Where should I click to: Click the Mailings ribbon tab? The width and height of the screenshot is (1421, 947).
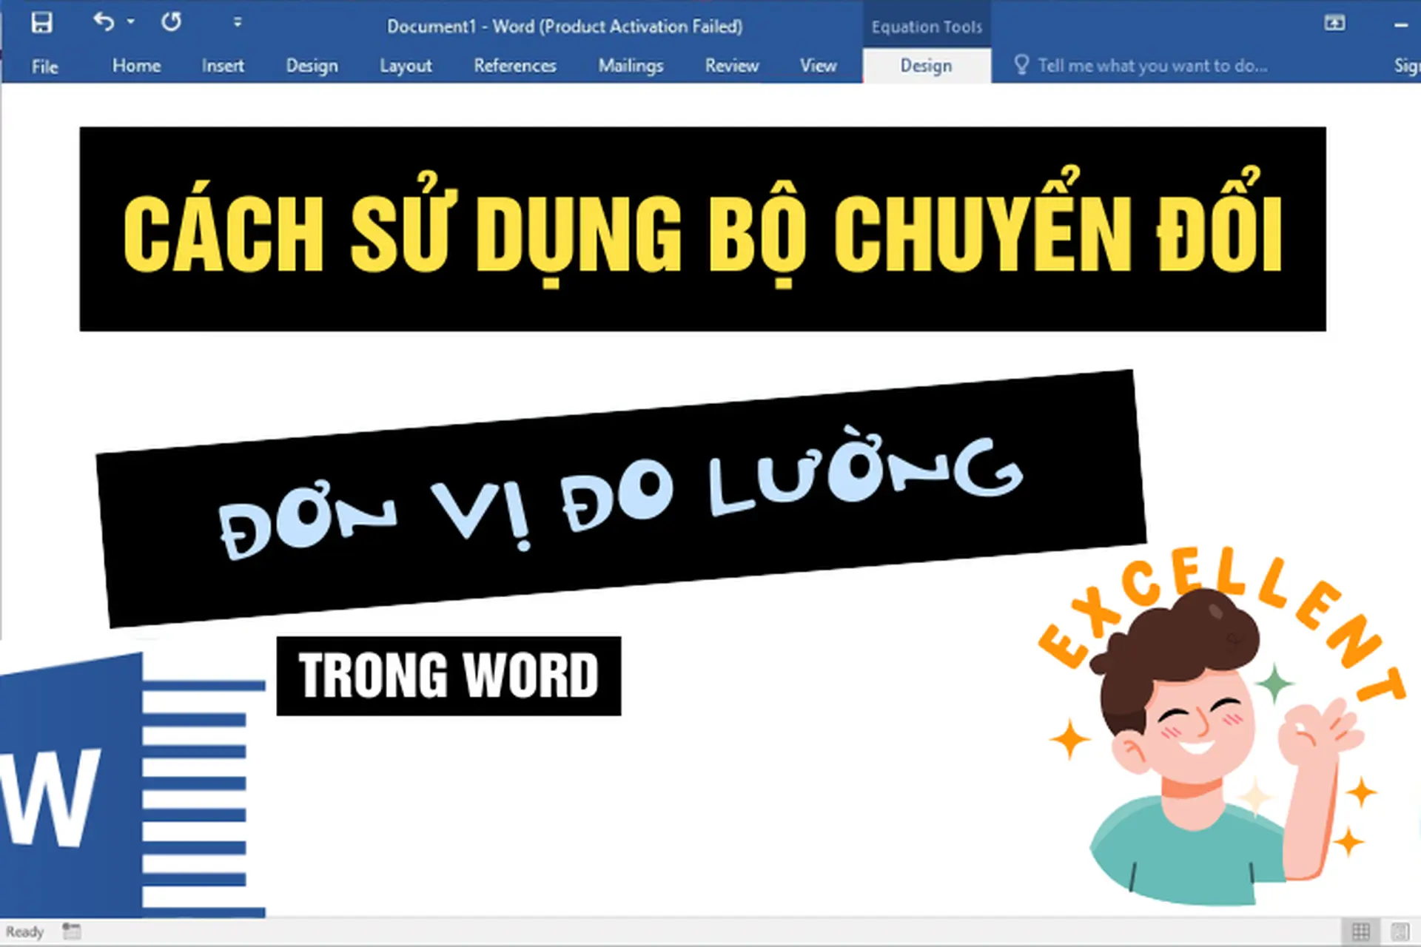[631, 66]
